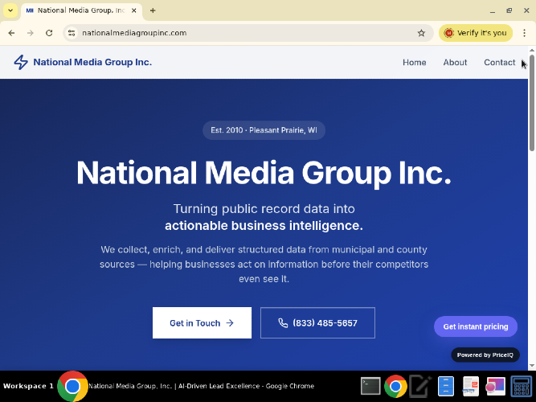Click the browser back arrow
Image resolution: width=536 pixels, height=402 pixels.
pos(11,33)
